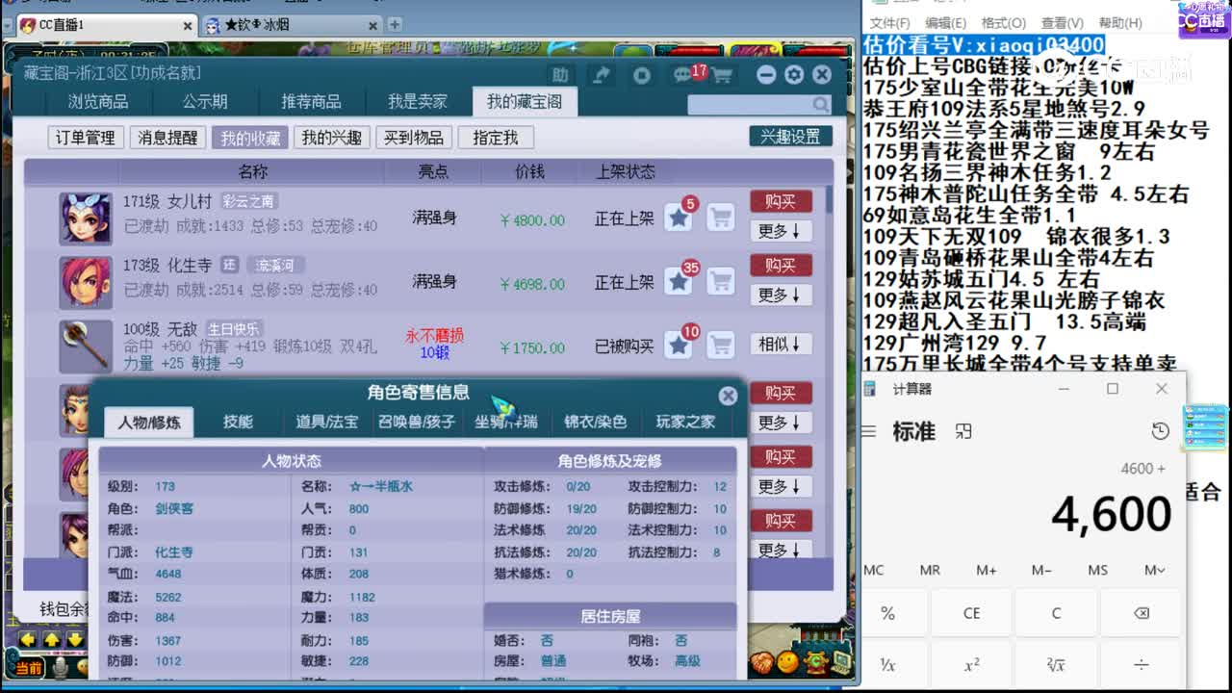Open the Calculator history icon
The width and height of the screenshot is (1232, 693).
click(x=1160, y=431)
